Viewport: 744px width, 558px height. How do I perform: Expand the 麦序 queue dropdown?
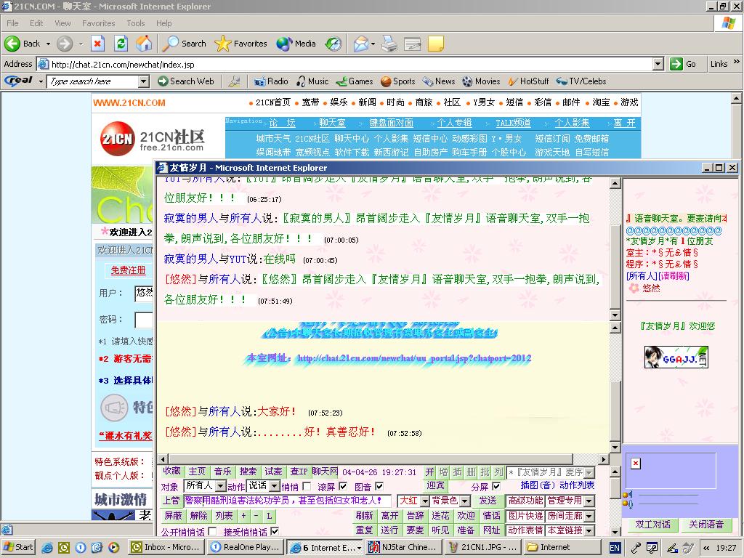589,472
